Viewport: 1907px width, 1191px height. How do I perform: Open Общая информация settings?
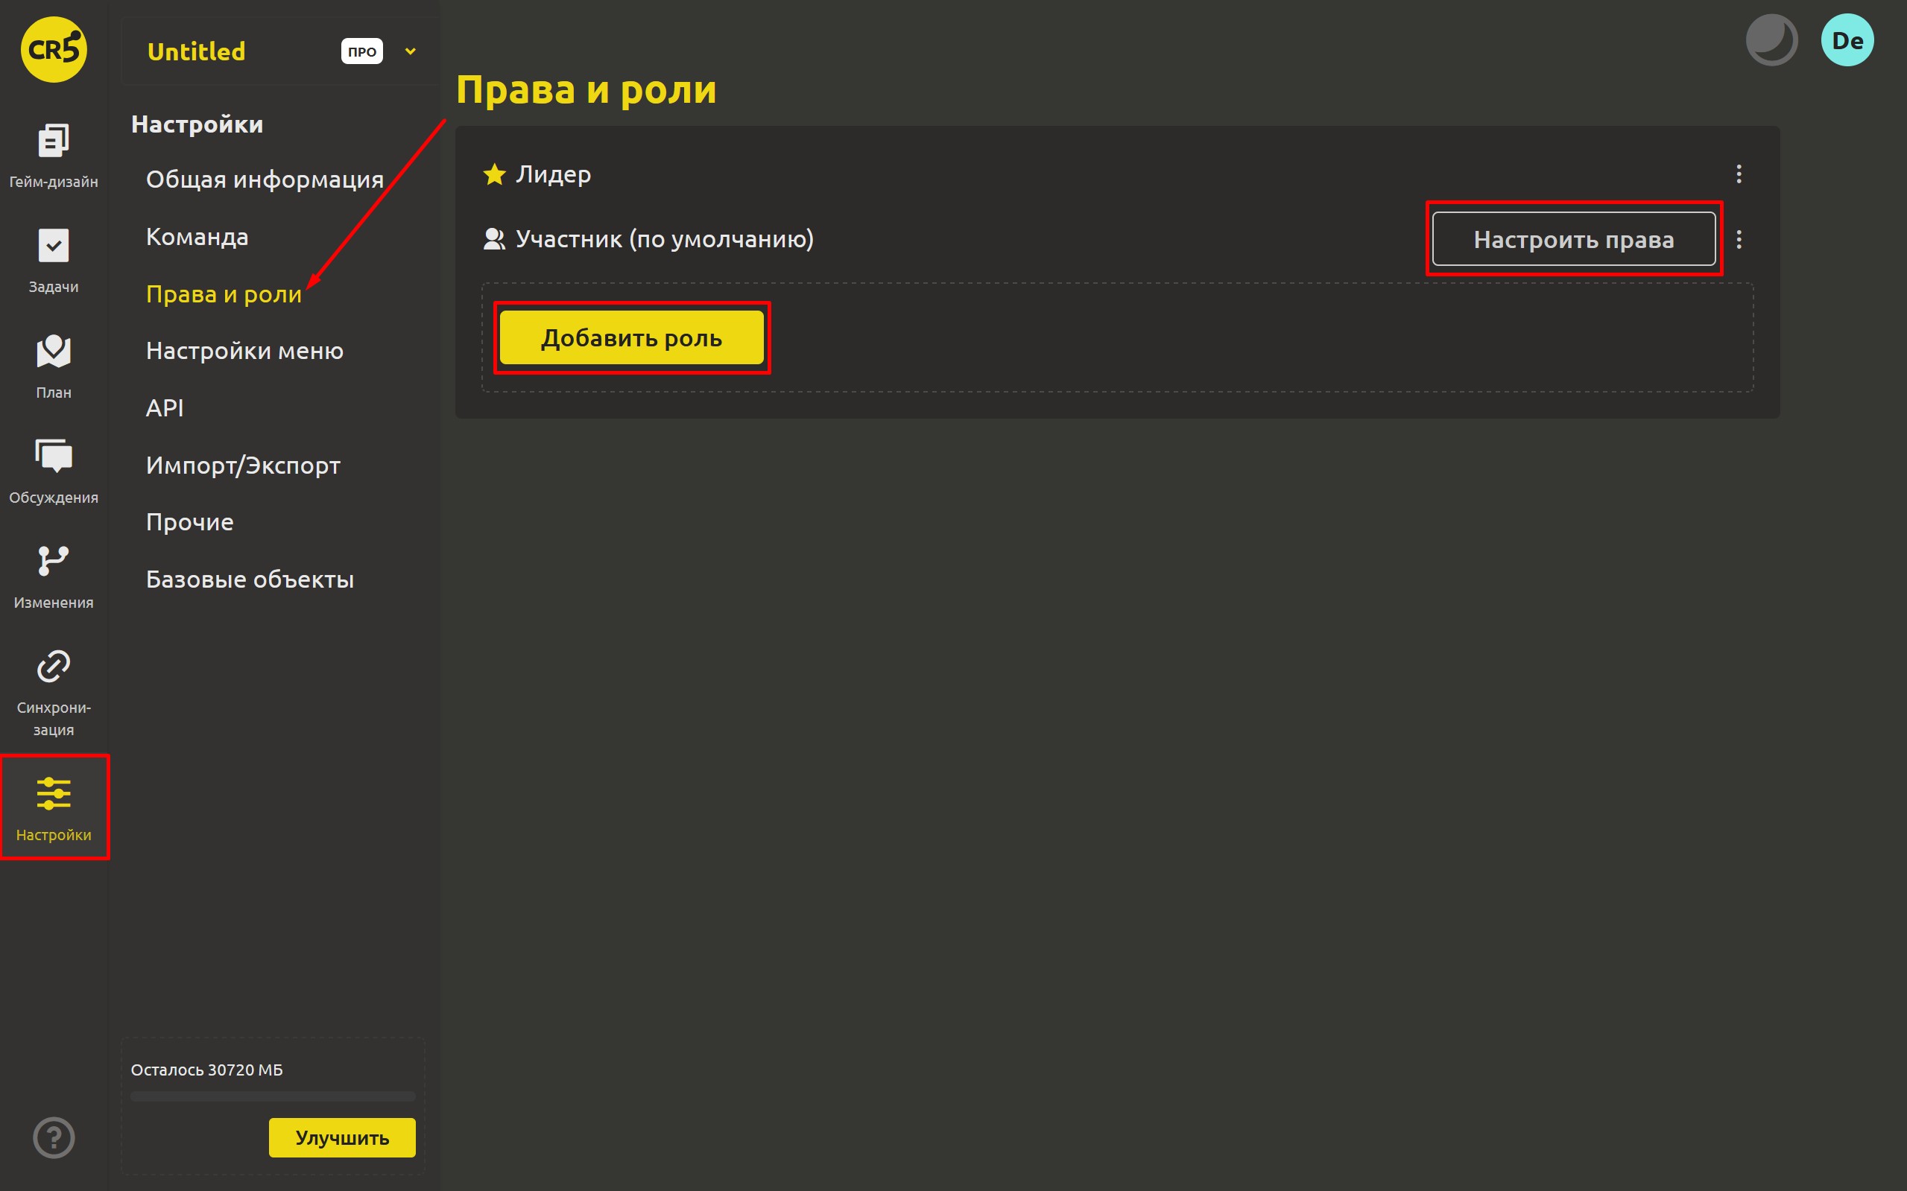265,180
